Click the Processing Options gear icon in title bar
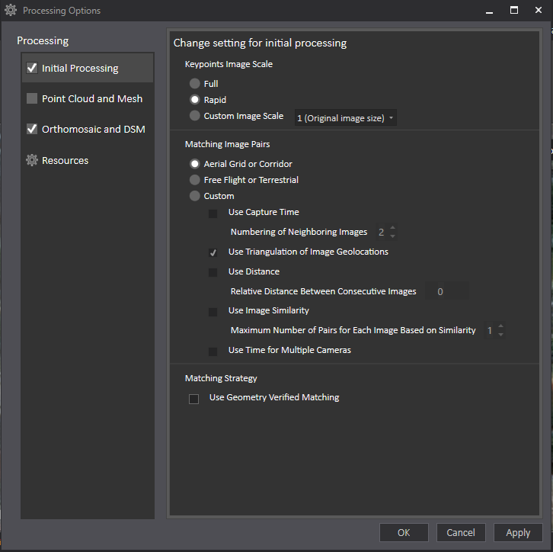553x552 pixels. tap(11, 11)
